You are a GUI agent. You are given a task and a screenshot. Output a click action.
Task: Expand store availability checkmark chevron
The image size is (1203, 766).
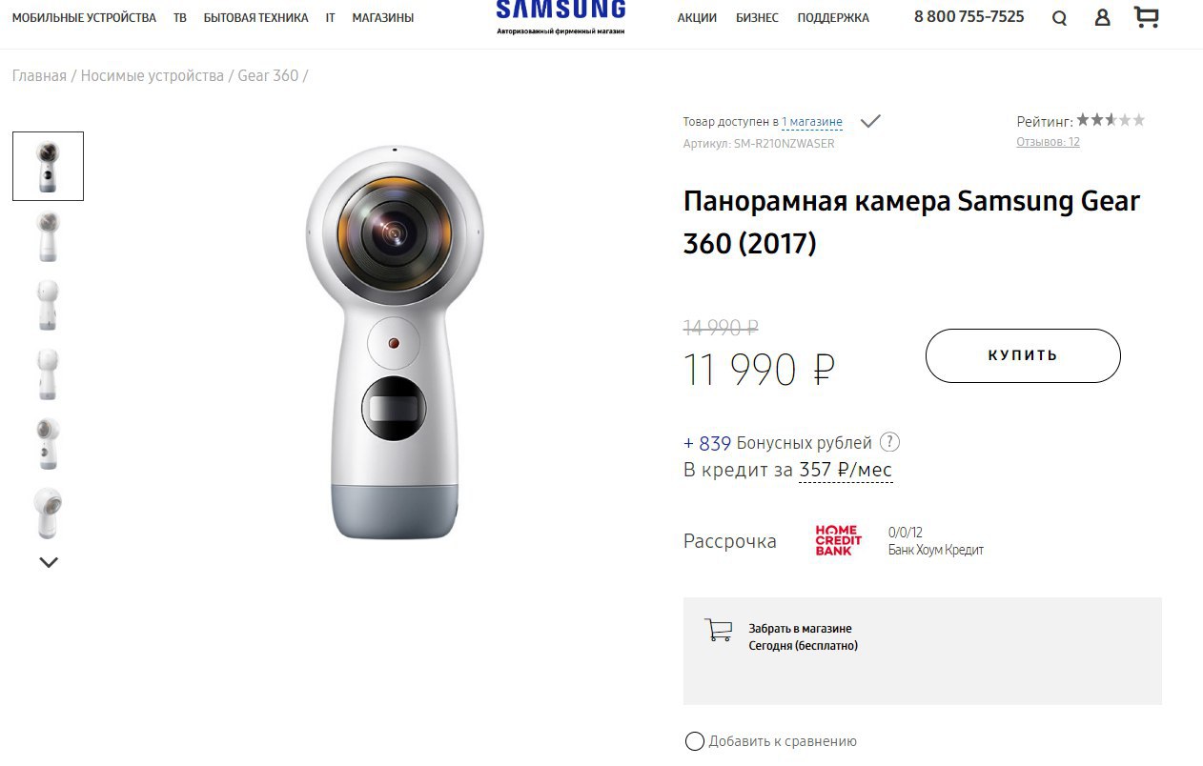[x=870, y=121]
